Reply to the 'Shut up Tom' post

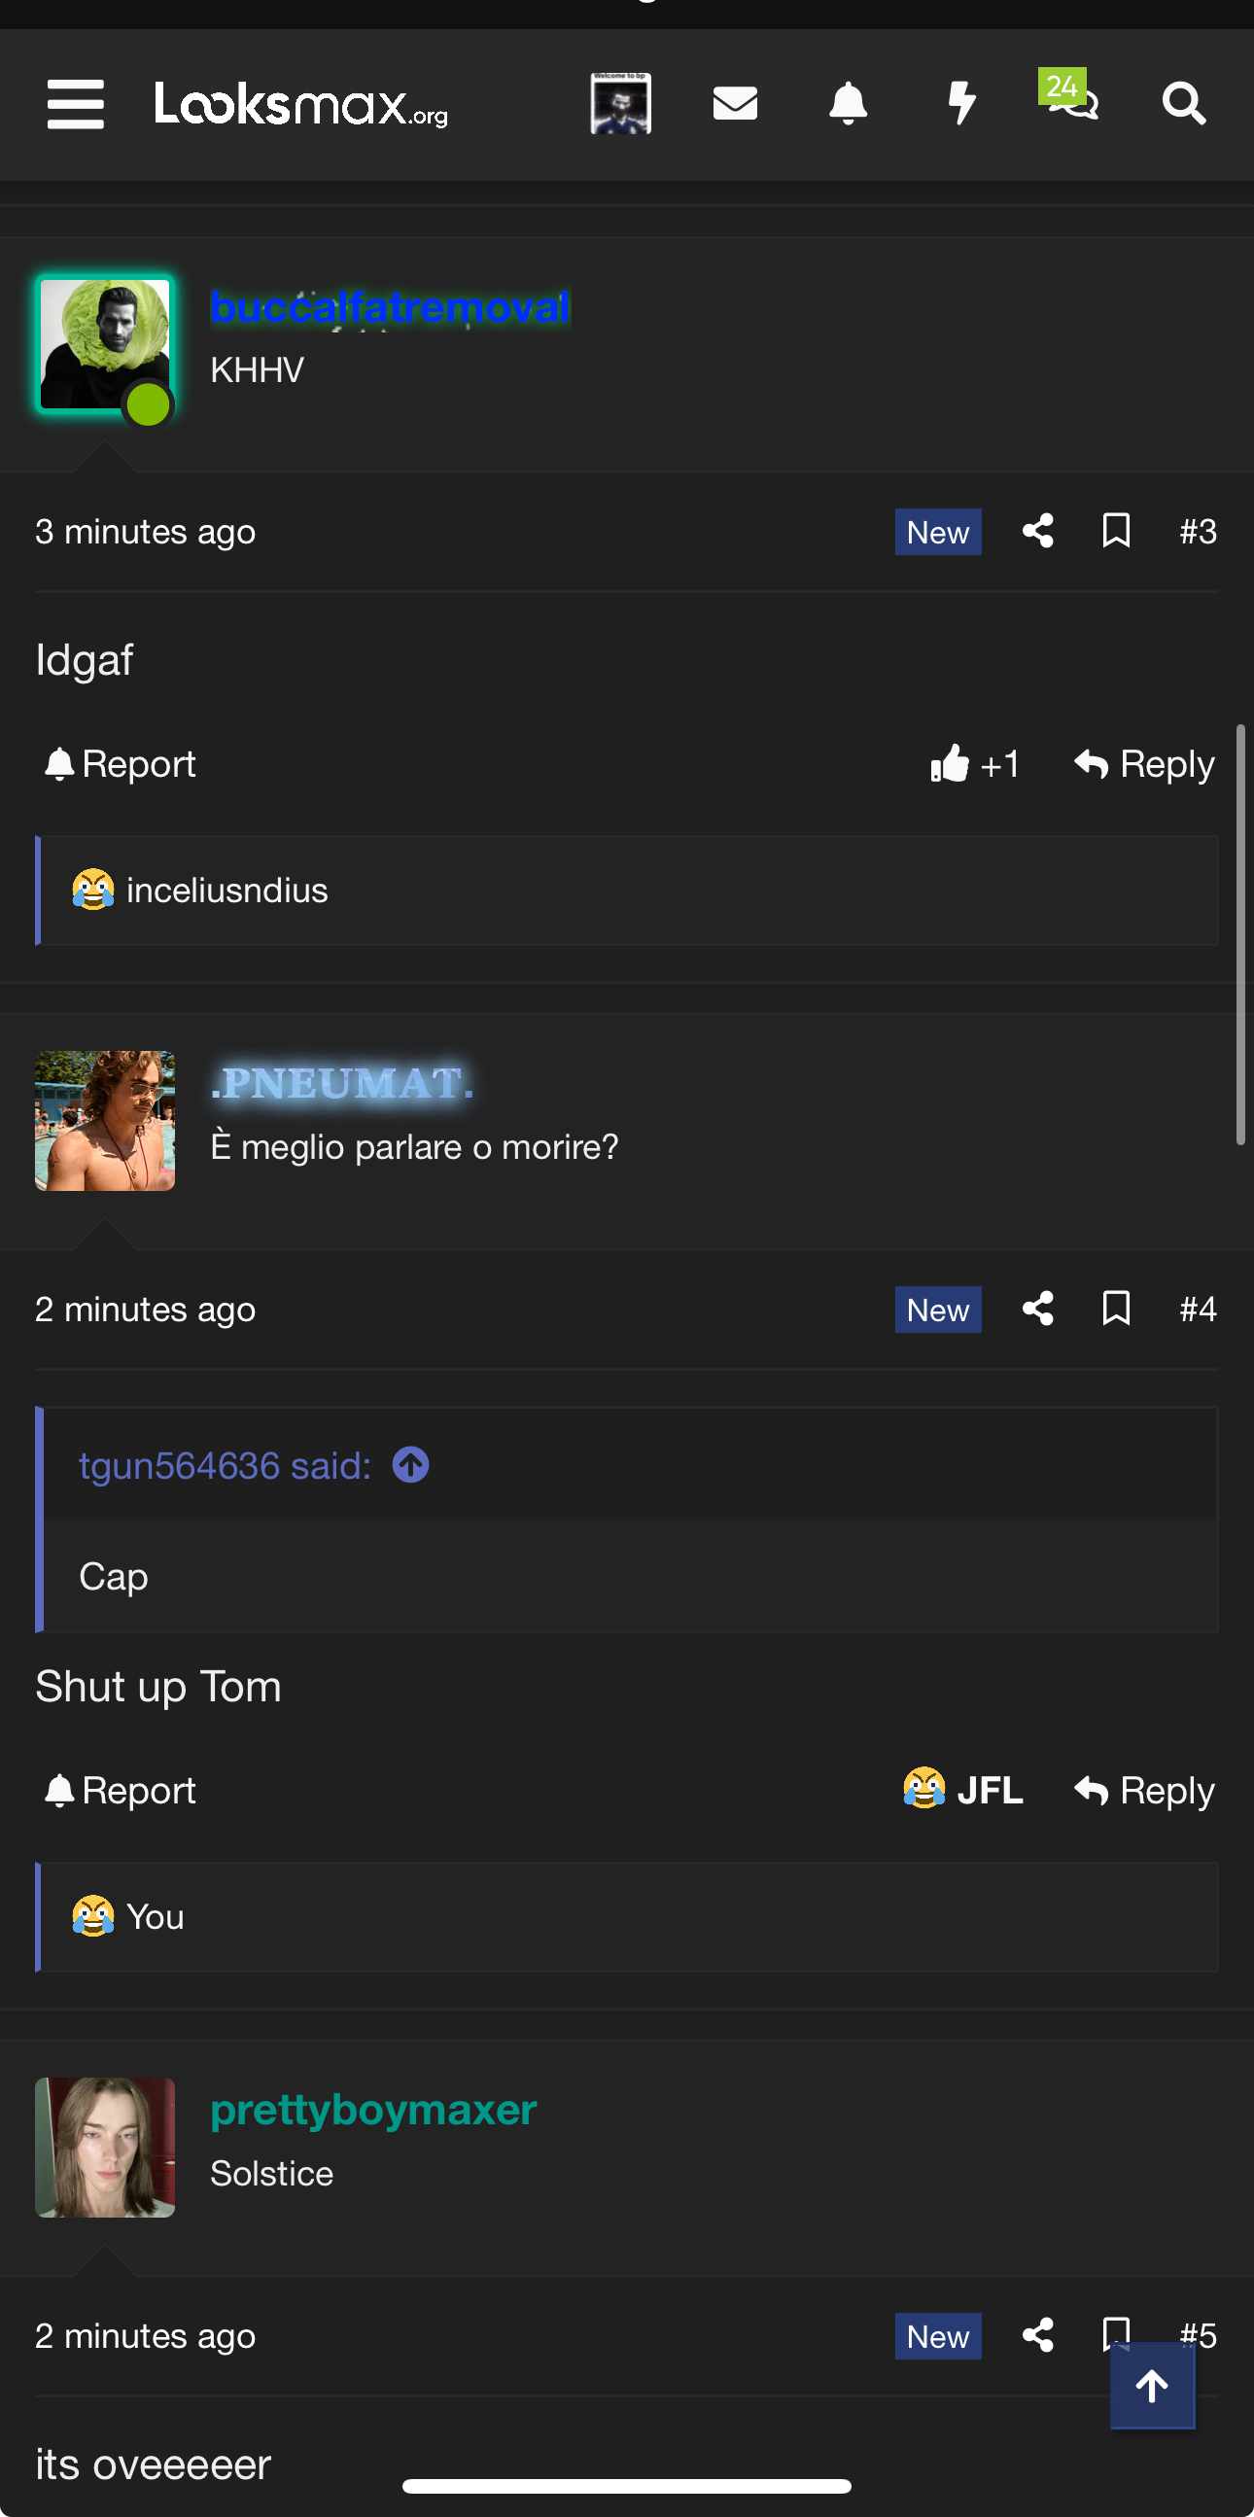(x=1143, y=1790)
